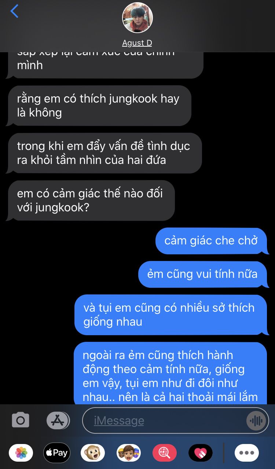
Task: Tap the "ẻm cũng vui tính nữa" bubble
Action: point(203,274)
